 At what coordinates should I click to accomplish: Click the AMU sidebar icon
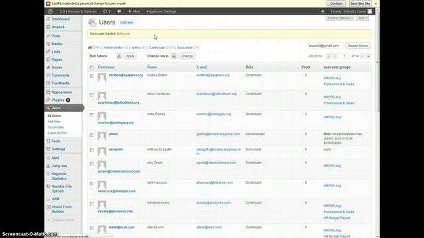48,158
